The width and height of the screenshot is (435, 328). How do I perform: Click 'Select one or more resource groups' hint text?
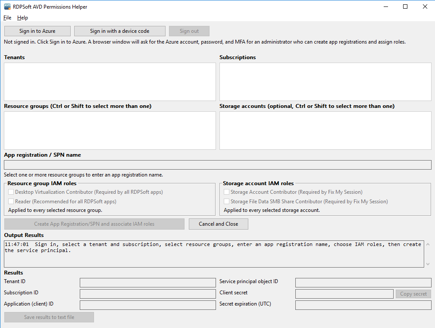click(84, 175)
